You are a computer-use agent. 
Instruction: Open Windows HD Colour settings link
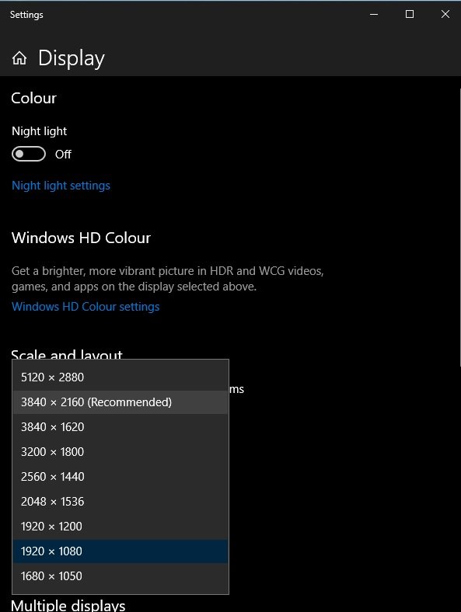(86, 307)
